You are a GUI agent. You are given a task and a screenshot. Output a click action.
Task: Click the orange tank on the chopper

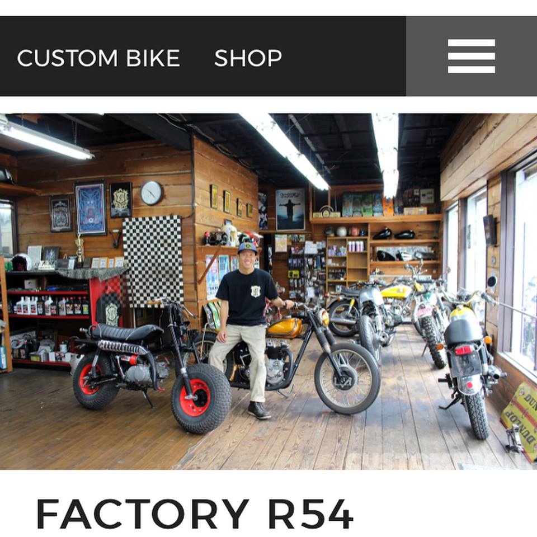coord(285,327)
